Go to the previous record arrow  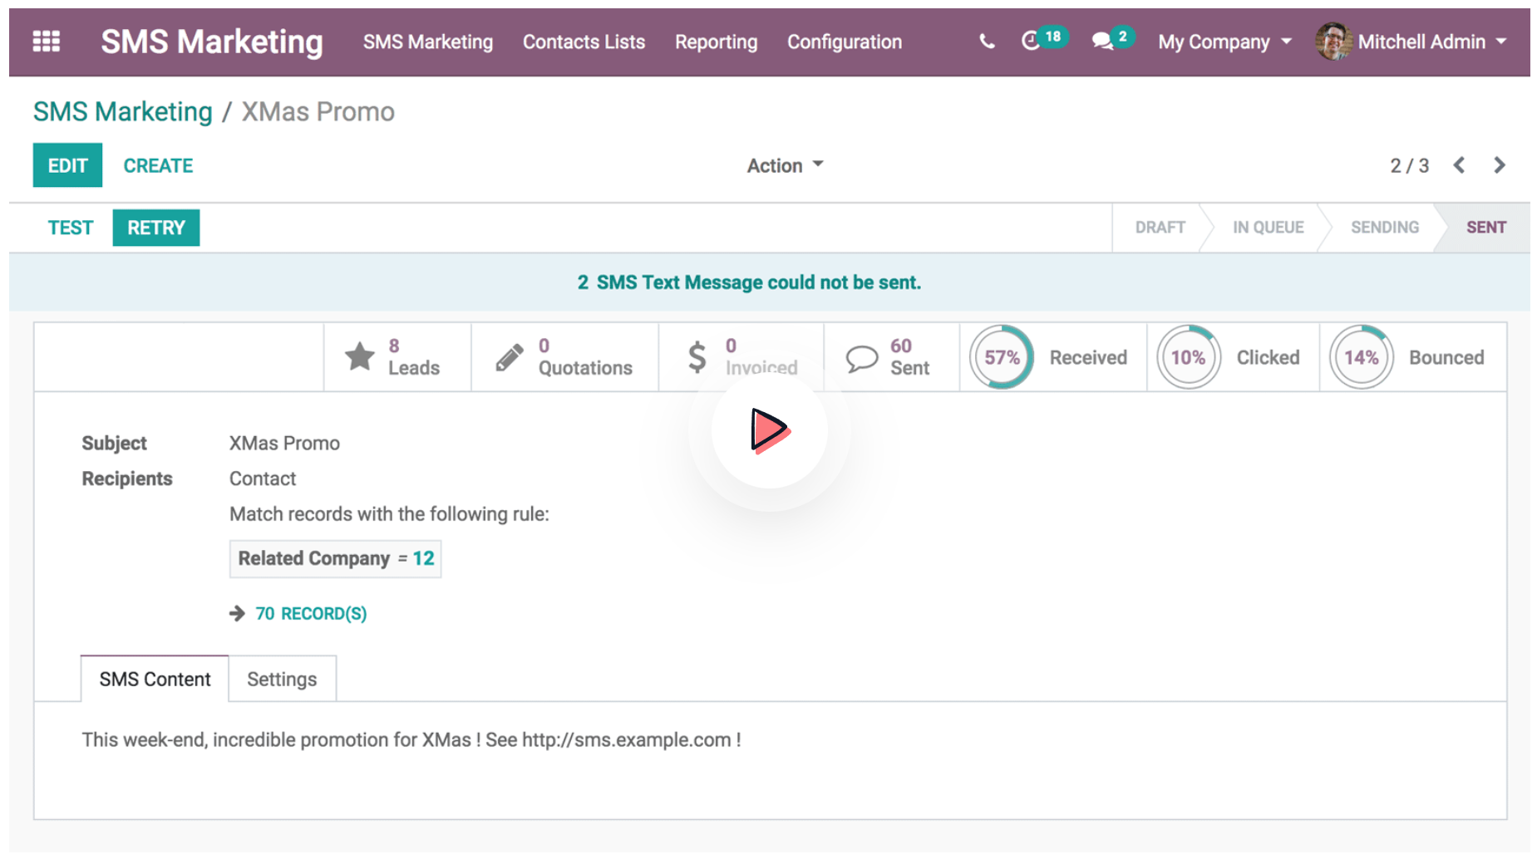pos(1459,165)
